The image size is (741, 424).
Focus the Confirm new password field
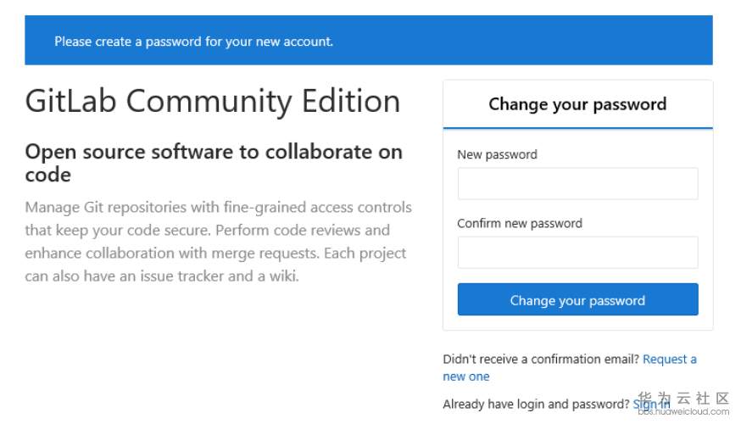point(577,253)
